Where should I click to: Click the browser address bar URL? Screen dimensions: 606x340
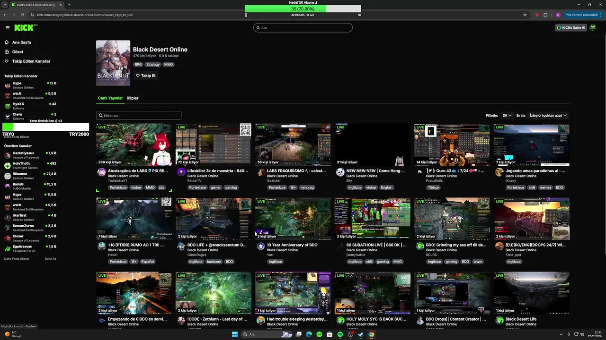85,15
